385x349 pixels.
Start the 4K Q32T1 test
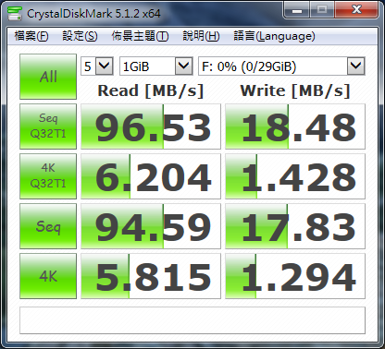[x=48, y=176]
